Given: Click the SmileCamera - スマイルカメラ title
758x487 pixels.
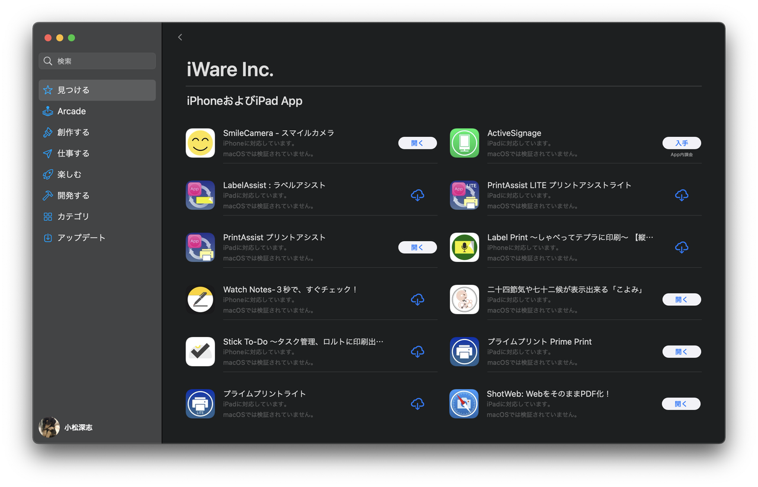Looking at the screenshot, I should point(278,133).
